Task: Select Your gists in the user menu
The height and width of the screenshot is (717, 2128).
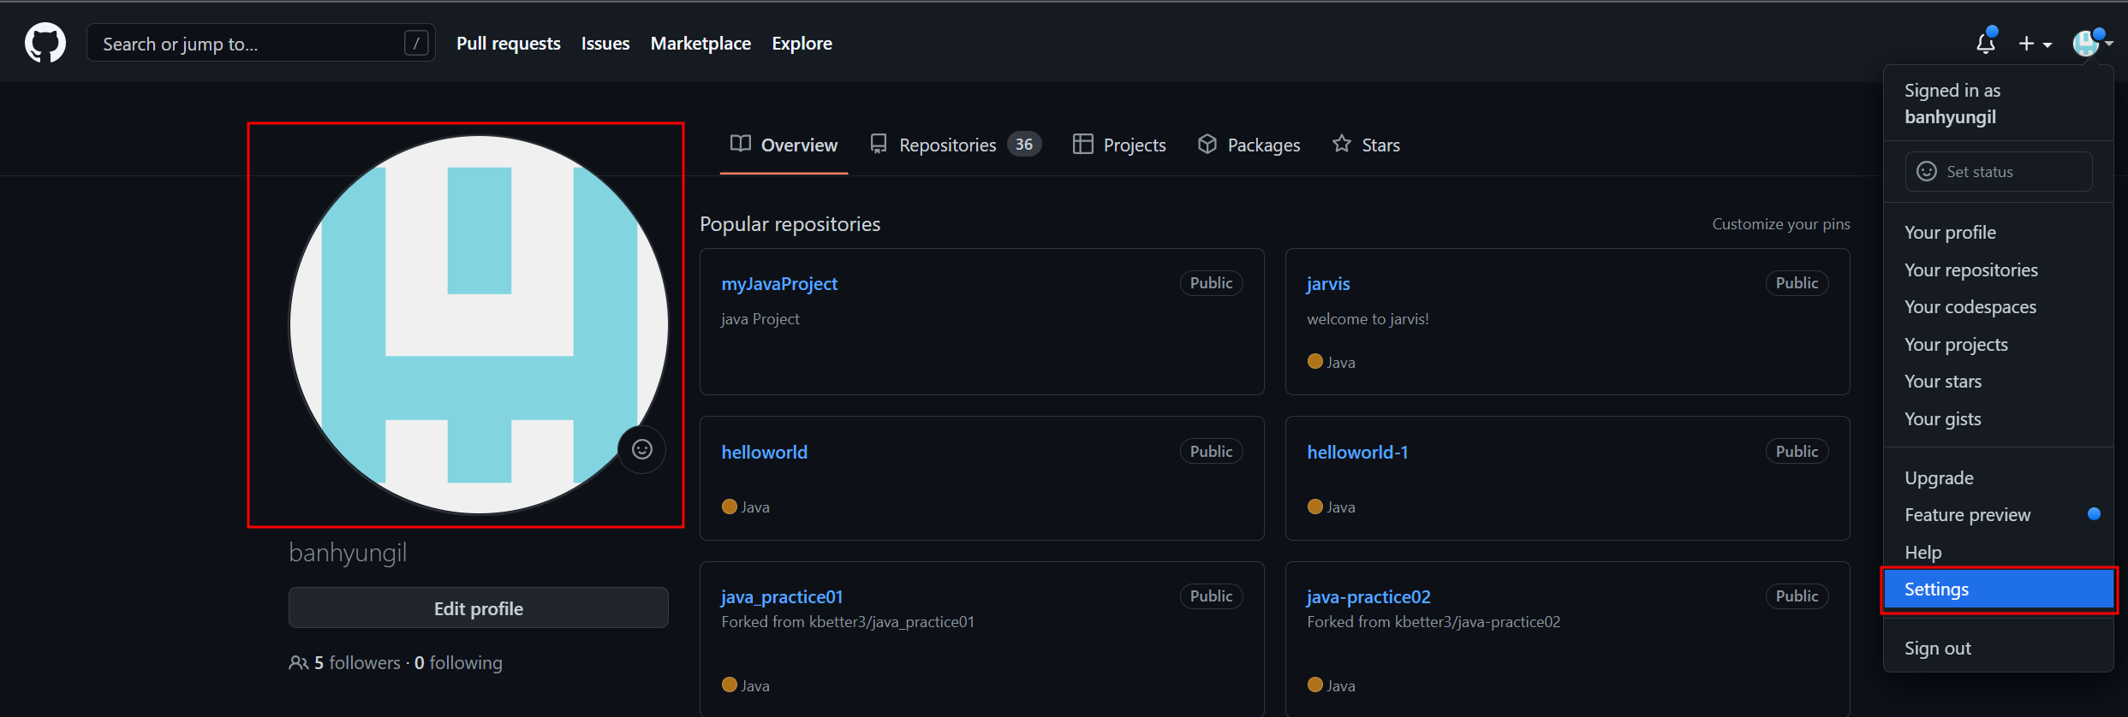Action: [1998, 419]
